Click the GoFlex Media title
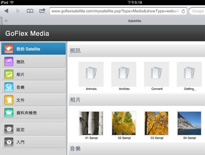205x155 pixels. [27, 33]
